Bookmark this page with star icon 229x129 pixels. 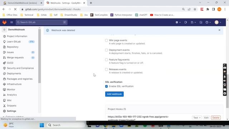pyautogui.click(x=195, y=9)
